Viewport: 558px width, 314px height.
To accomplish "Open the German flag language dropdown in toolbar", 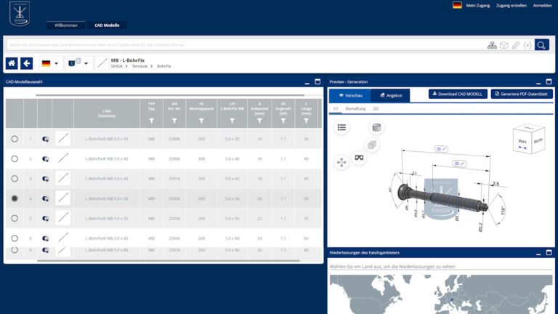I will click(49, 63).
